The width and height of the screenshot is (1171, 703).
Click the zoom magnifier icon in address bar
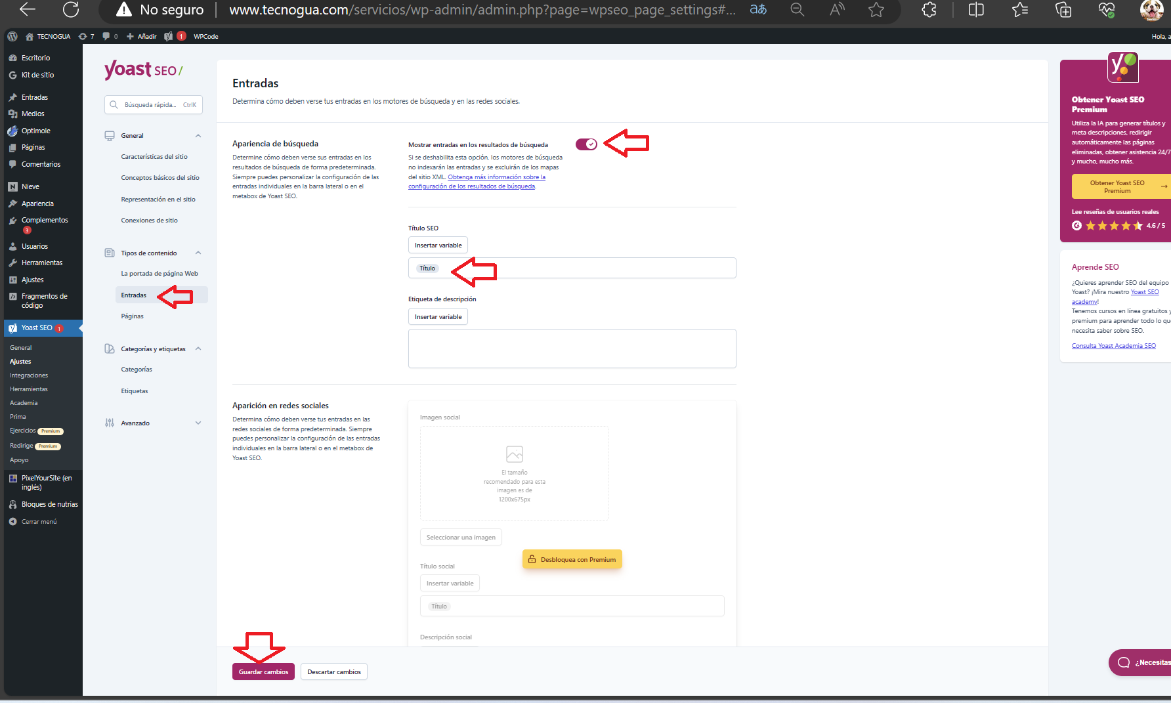click(x=798, y=9)
